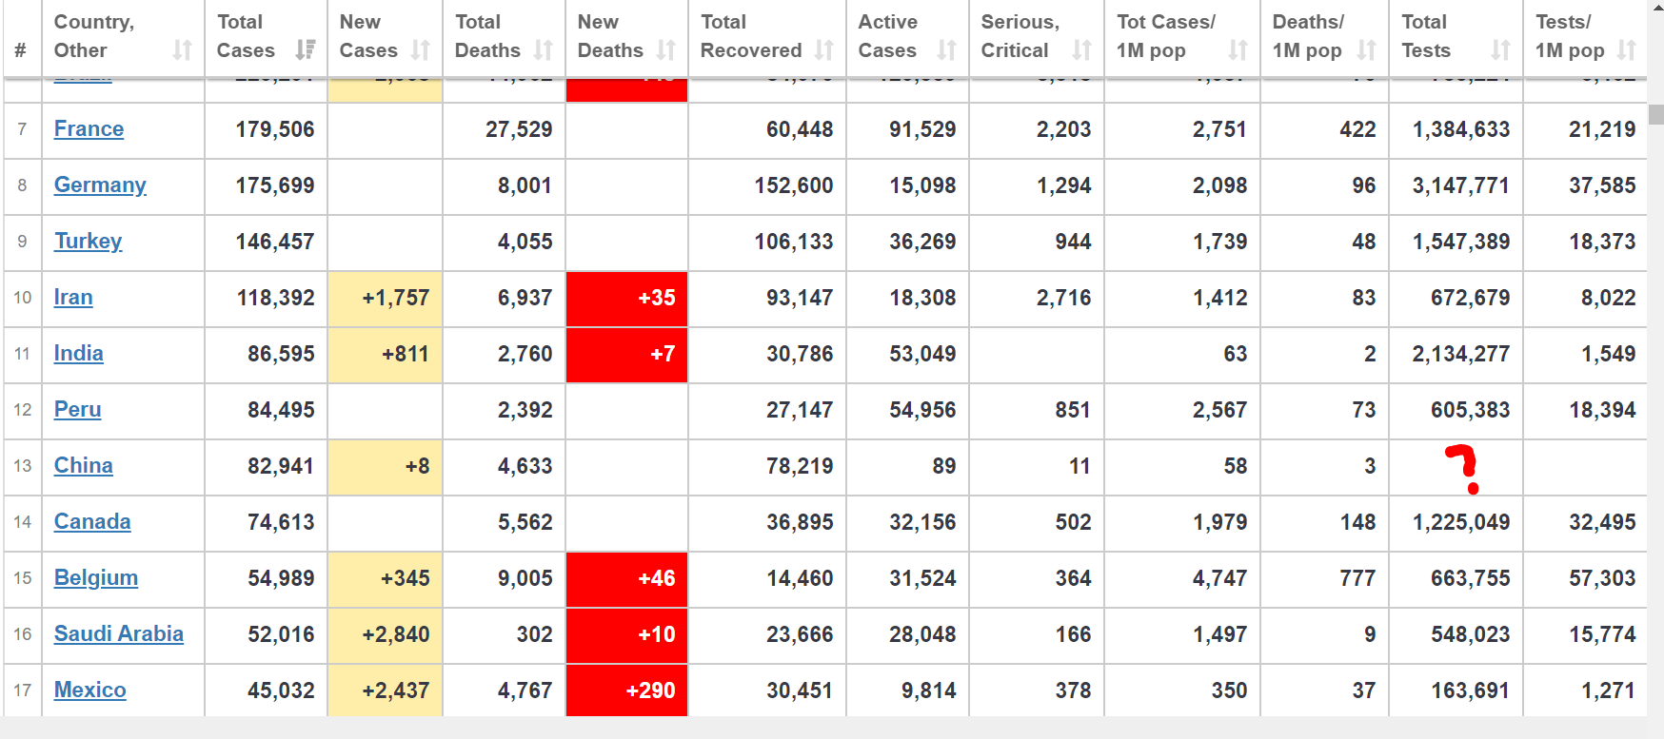The height and width of the screenshot is (739, 1664).
Task: Open the Germany country link
Action: [100, 185]
